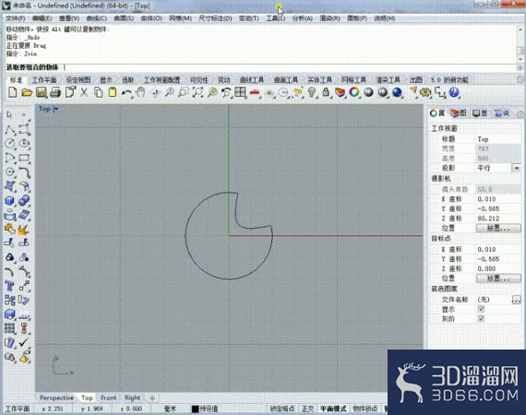Switch to the Right viewport tab
This screenshot has height=415, width=526.
[132, 397]
